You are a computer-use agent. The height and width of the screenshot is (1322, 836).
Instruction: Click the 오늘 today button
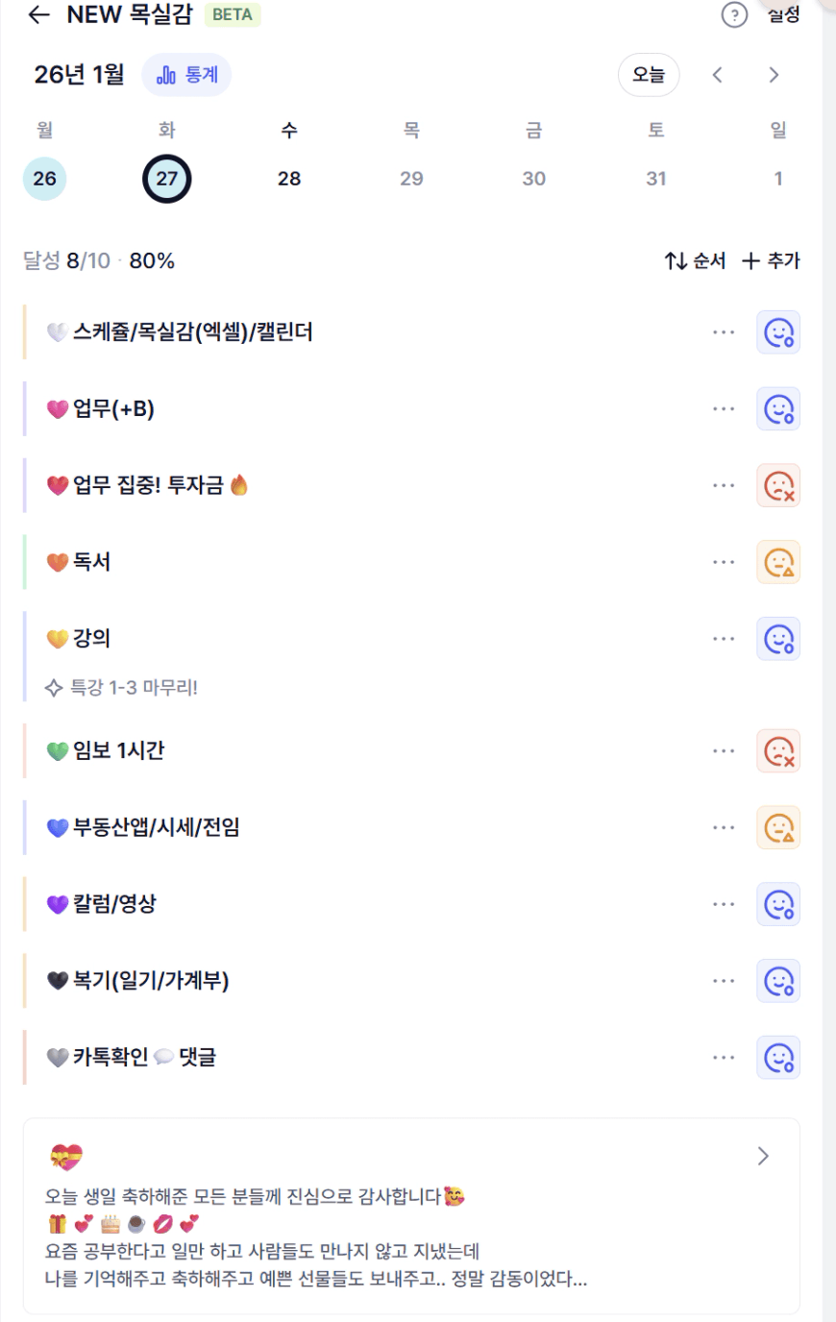(649, 75)
